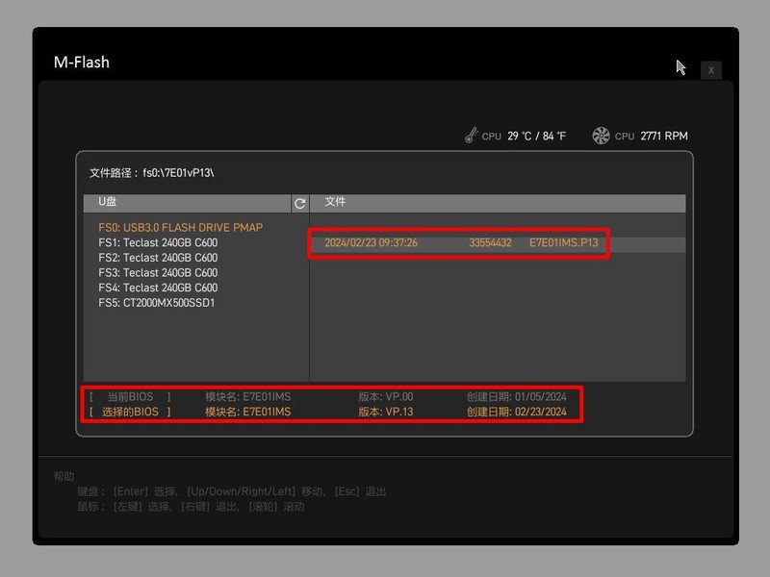Click file date 2024/02/23 09:37:26

pyautogui.click(x=371, y=243)
